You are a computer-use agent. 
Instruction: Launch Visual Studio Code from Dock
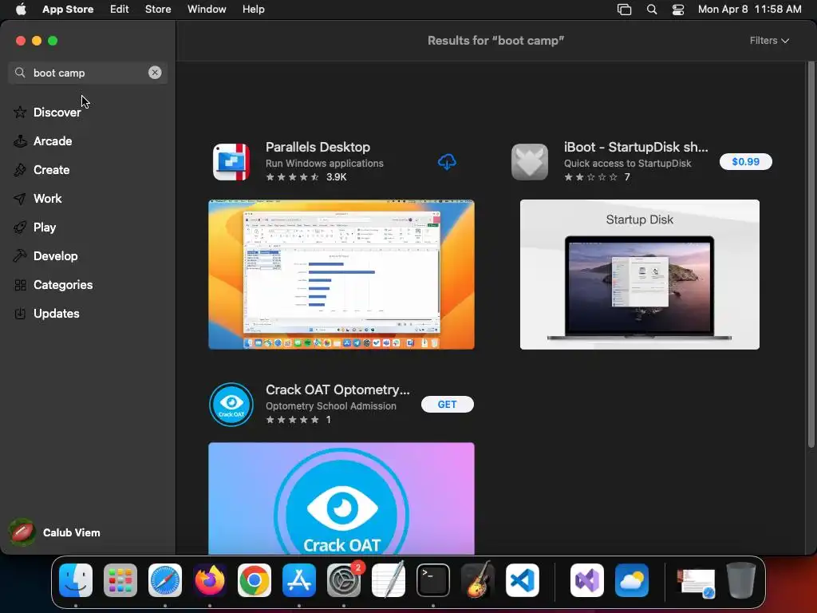[x=523, y=579]
